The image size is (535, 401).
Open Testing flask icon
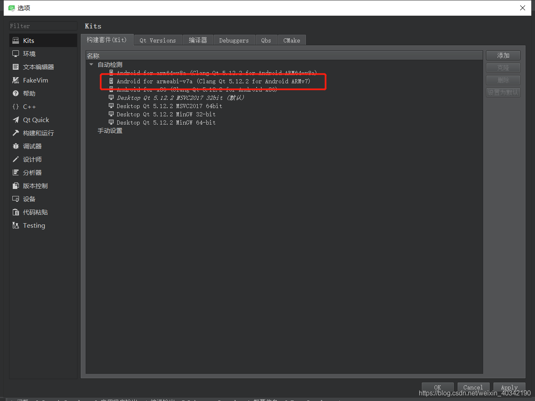[16, 225]
